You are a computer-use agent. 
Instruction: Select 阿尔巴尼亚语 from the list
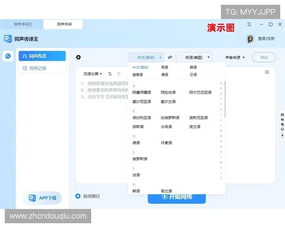coord(200,92)
